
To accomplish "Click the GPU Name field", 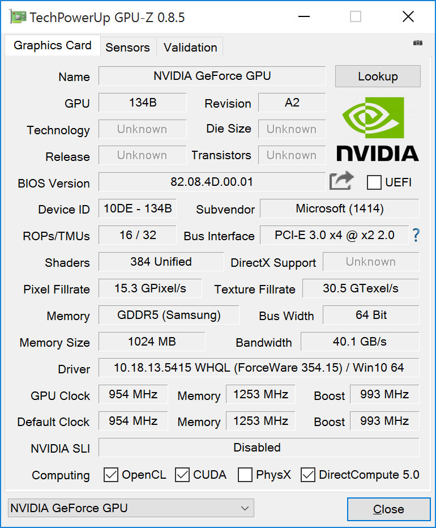I will (x=212, y=76).
